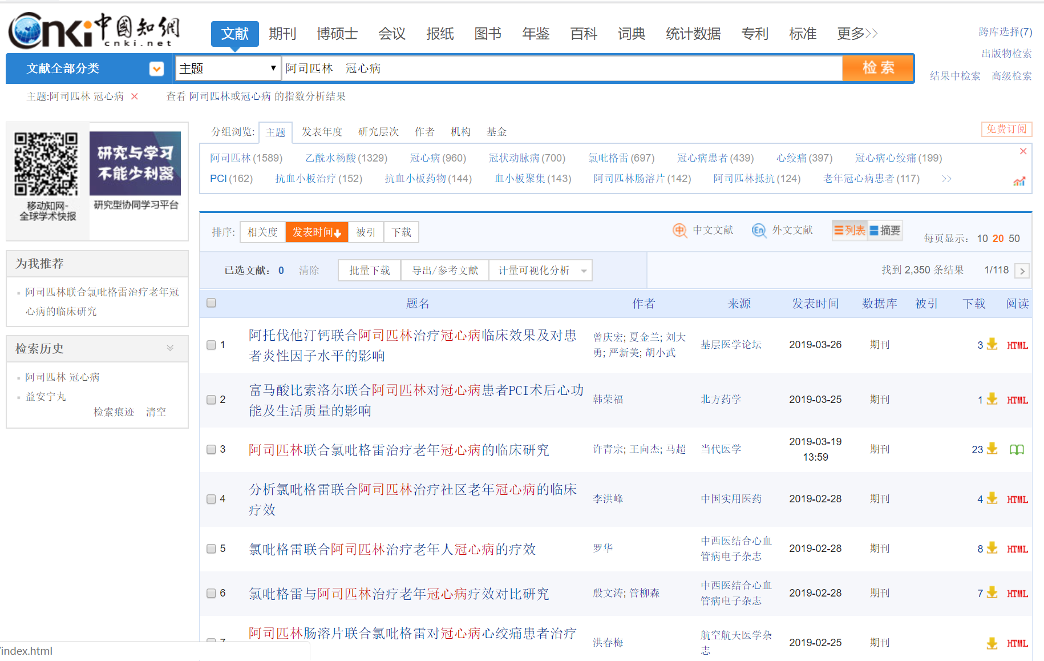Screen dimensions: 1044x661
Task: Click the 中文文献 Chinese literature icon
Action: [x=679, y=230]
